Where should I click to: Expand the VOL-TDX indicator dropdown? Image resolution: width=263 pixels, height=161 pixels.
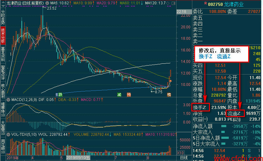click(8, 135)
